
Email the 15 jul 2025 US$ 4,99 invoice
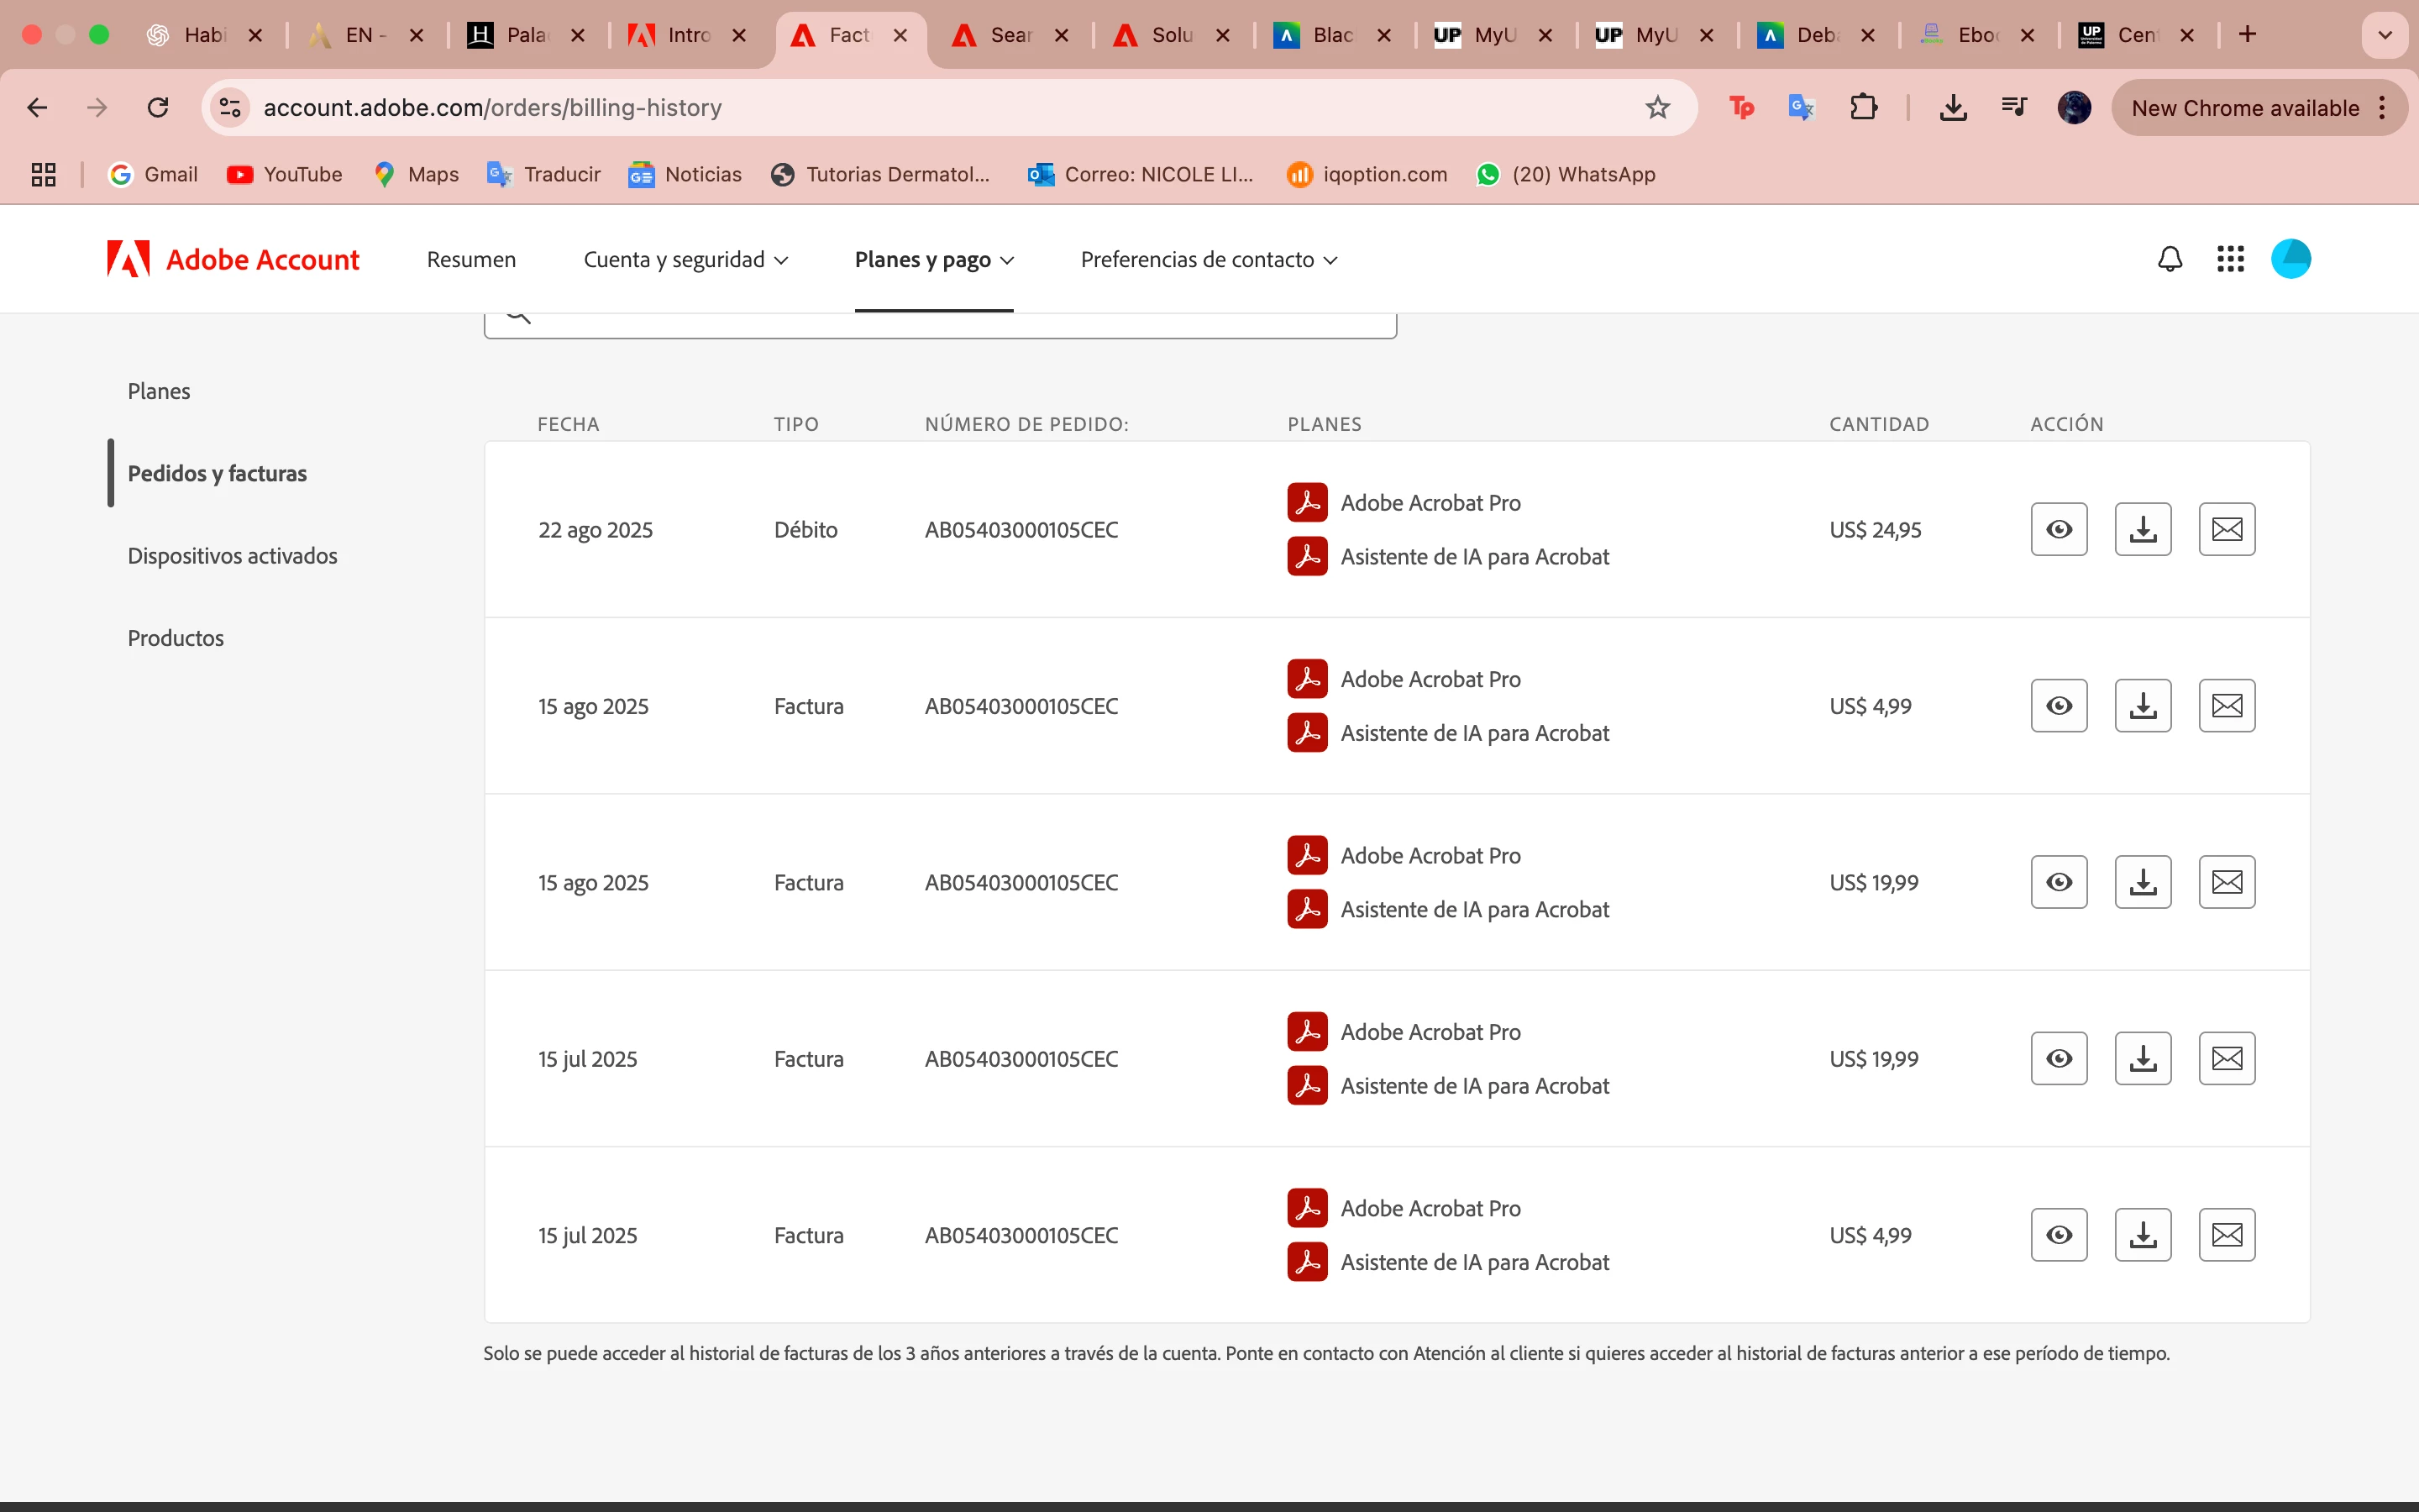point(2226,1235)
